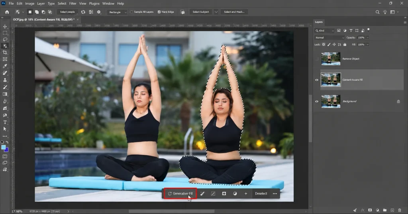The width and height of the screenshot is (408, 214).
Task: Create new group folder icon
Action: coord(385,210)
